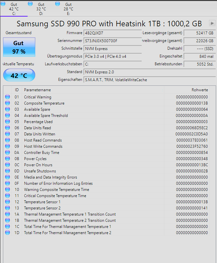Select Thermal Management Temperature 2 Transition Count
Screen dimensions: 217x263
click(70, 220)
